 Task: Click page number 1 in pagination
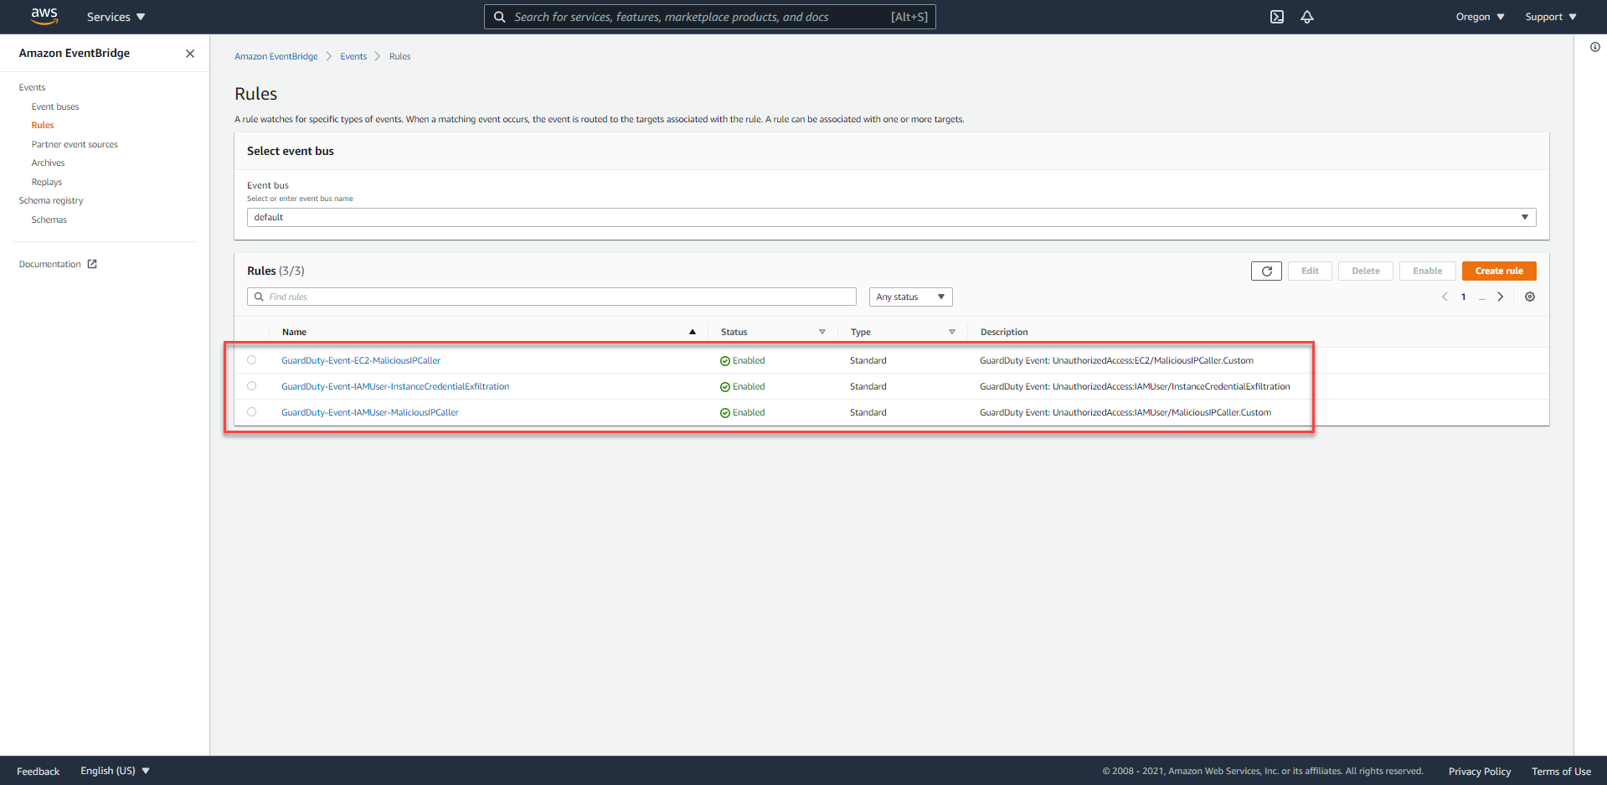(1464, 297)
